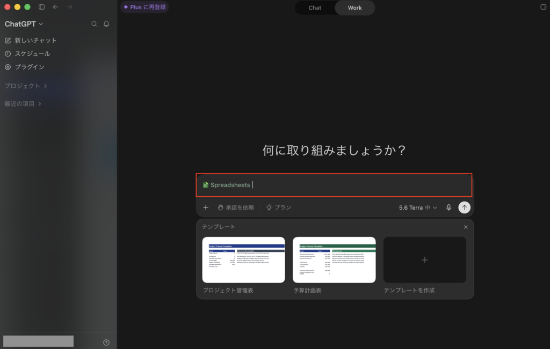Click the Spreadsheets chip in prompt

coord(227,185)
